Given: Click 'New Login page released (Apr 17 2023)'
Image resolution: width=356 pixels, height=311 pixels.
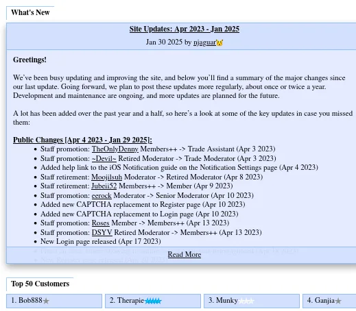Looking at the screenshot, I should (x=101, y=242).
